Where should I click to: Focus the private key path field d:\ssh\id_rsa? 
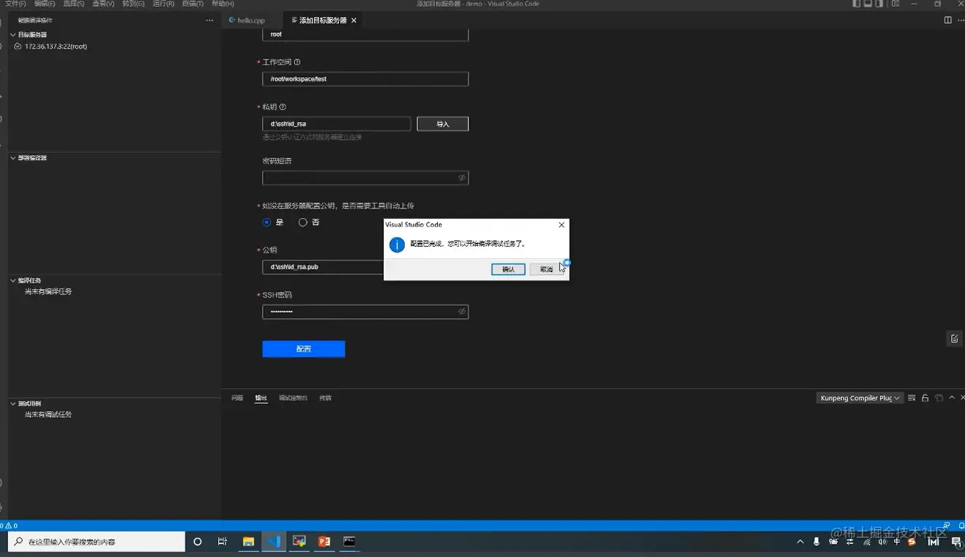point(337,124)
